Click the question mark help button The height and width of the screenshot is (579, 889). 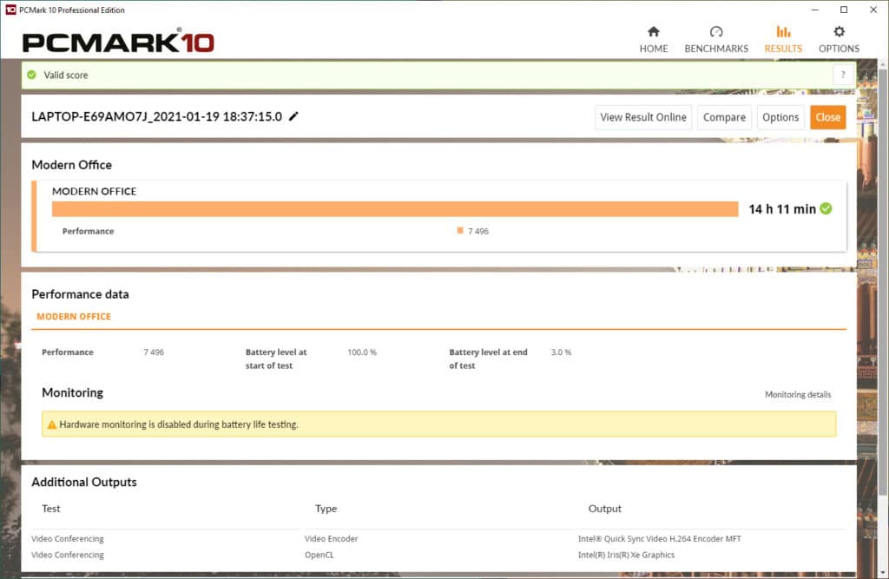coord(842,75)
